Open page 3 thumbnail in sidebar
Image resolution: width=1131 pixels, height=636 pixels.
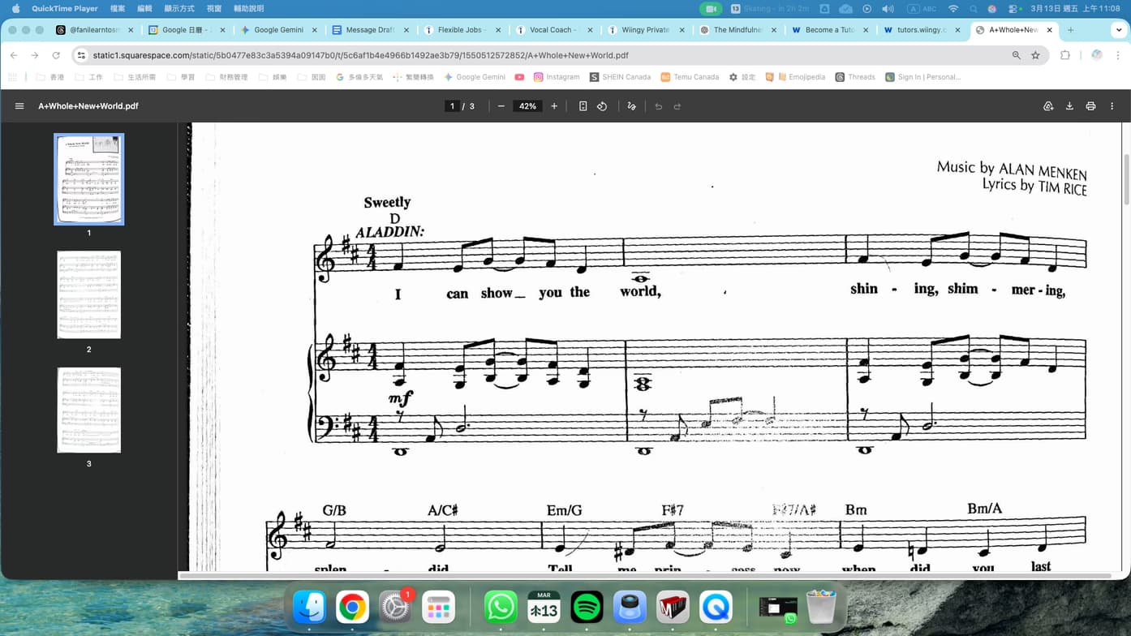pyautogui.click(x=89, y=410)
